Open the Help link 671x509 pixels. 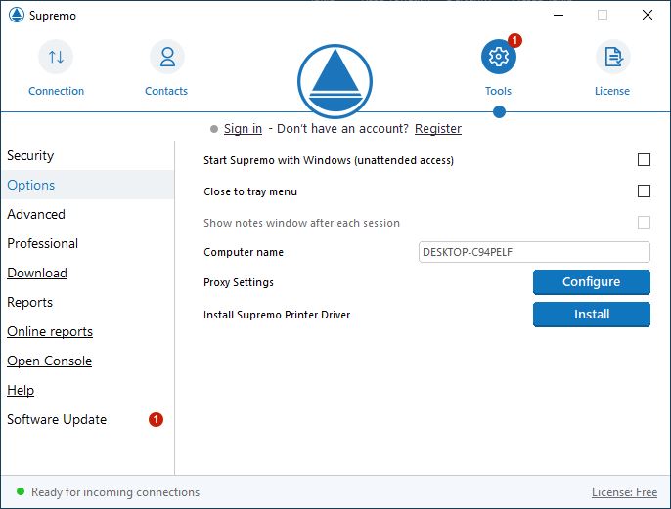click(21, 390)
